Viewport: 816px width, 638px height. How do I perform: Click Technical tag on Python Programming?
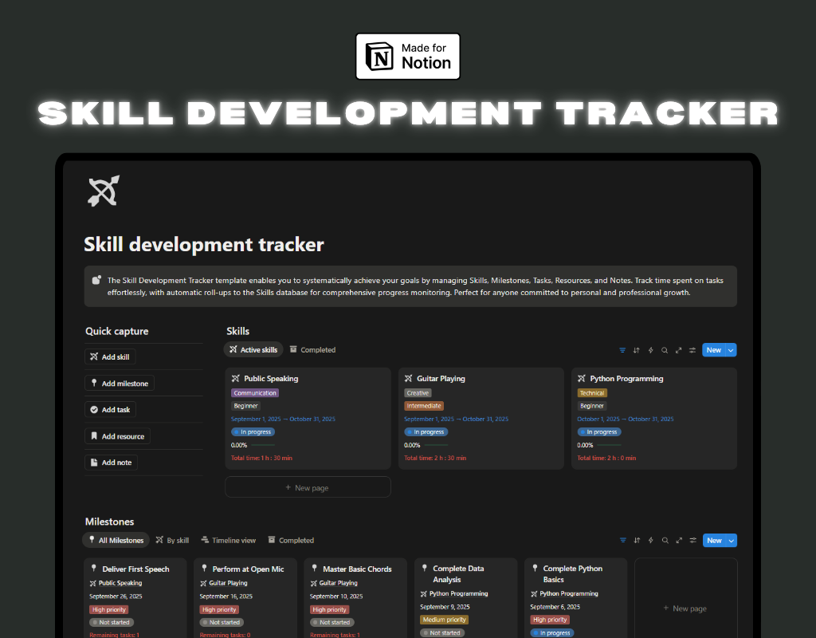(592, 393)
